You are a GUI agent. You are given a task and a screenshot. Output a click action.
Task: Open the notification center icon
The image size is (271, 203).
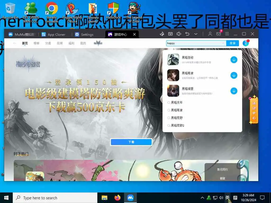262,198
